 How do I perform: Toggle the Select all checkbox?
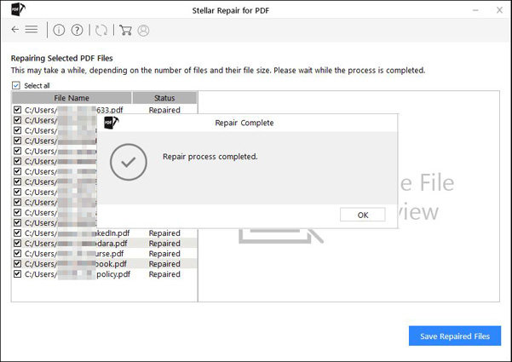pos(15,85)
